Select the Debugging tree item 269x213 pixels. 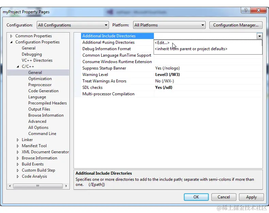[32, 54]
